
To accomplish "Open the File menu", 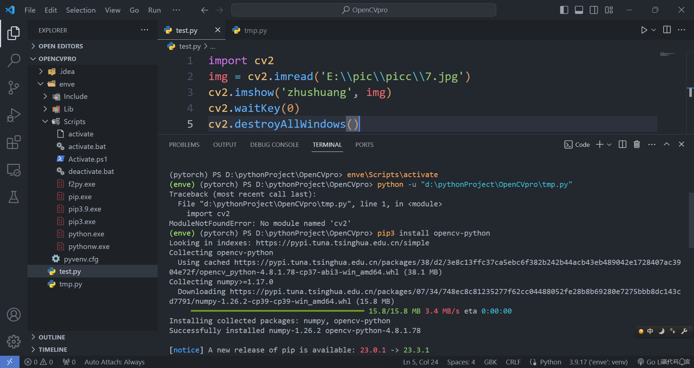I will click(x=30, y=10).
